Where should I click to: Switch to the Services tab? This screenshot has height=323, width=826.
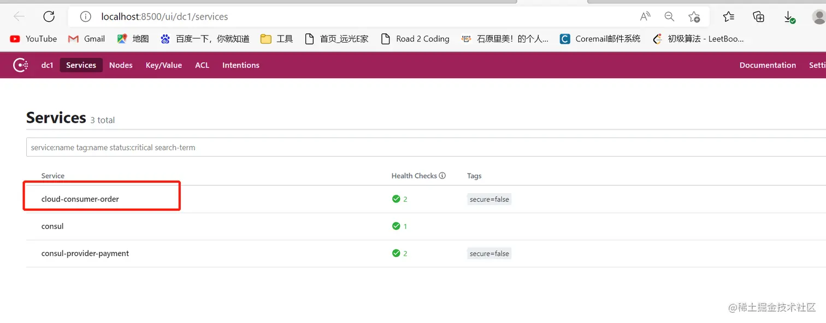click(x=81, y=65)
